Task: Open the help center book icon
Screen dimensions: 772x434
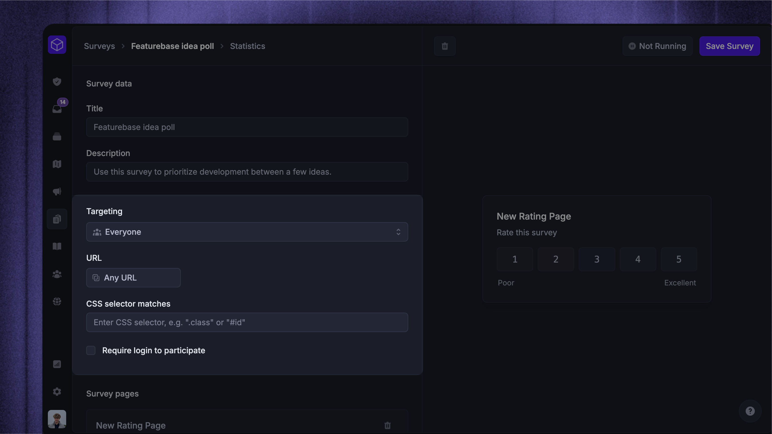Action: tap(57, 246)
